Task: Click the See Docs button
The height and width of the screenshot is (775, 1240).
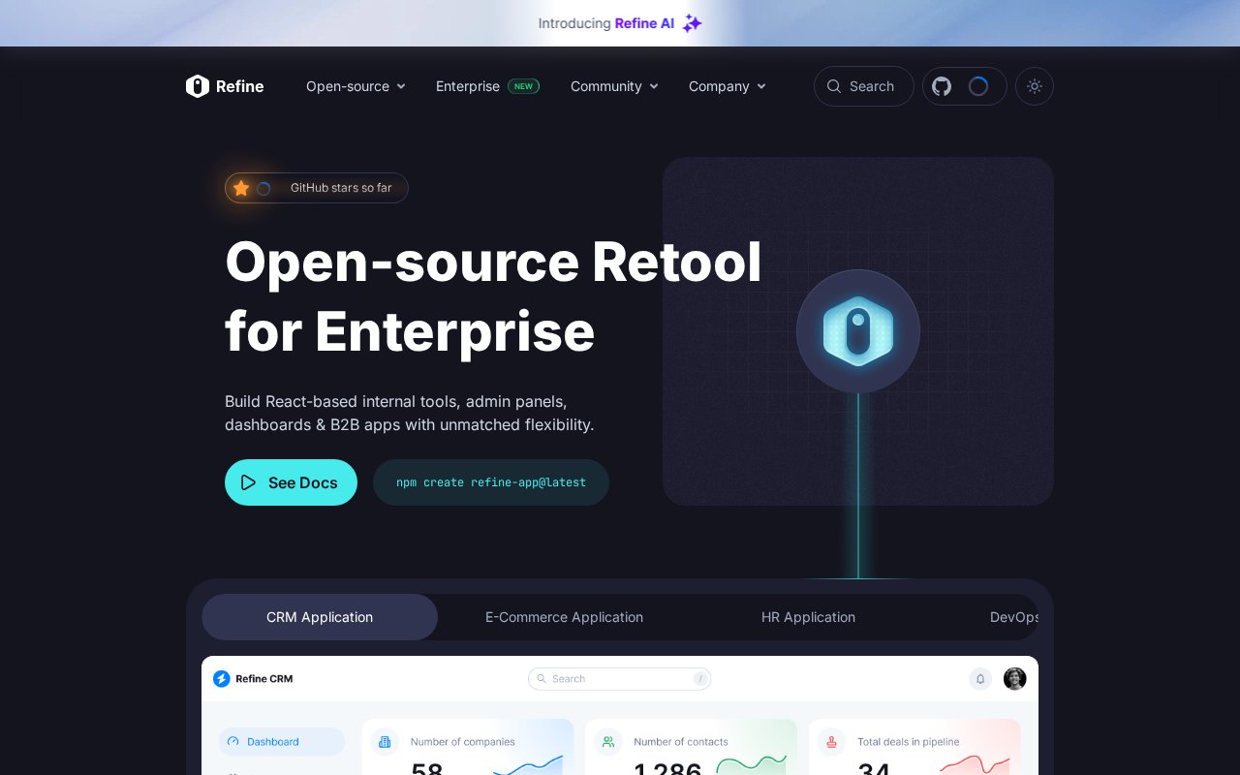Action: pyautogui.click(x=291, y=482)
